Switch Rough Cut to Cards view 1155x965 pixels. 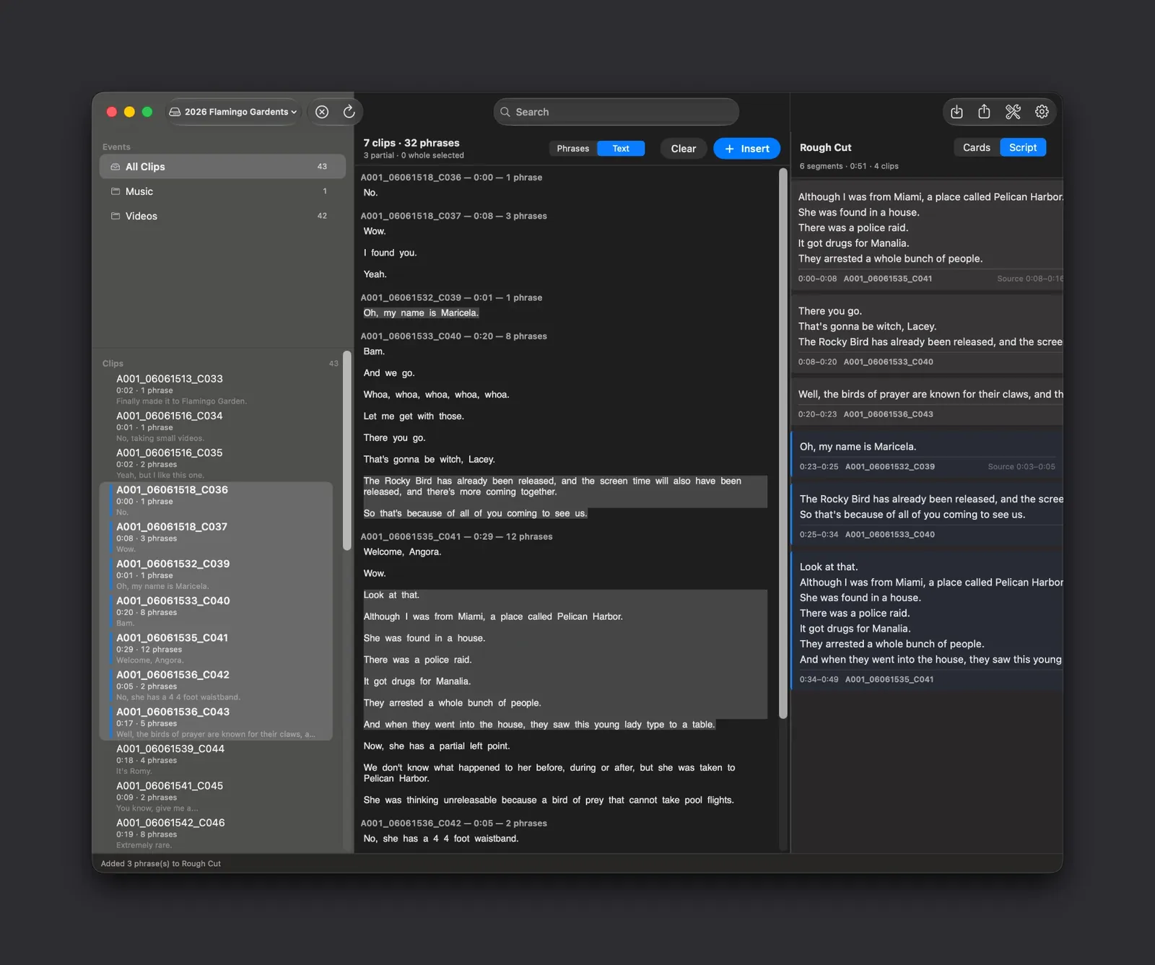tap(977, 147)
